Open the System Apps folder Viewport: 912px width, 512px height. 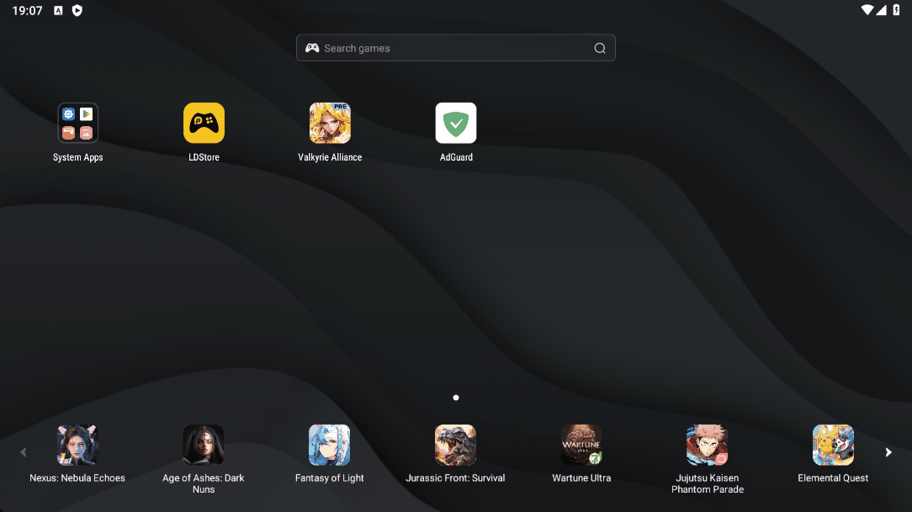coord(77,124)
